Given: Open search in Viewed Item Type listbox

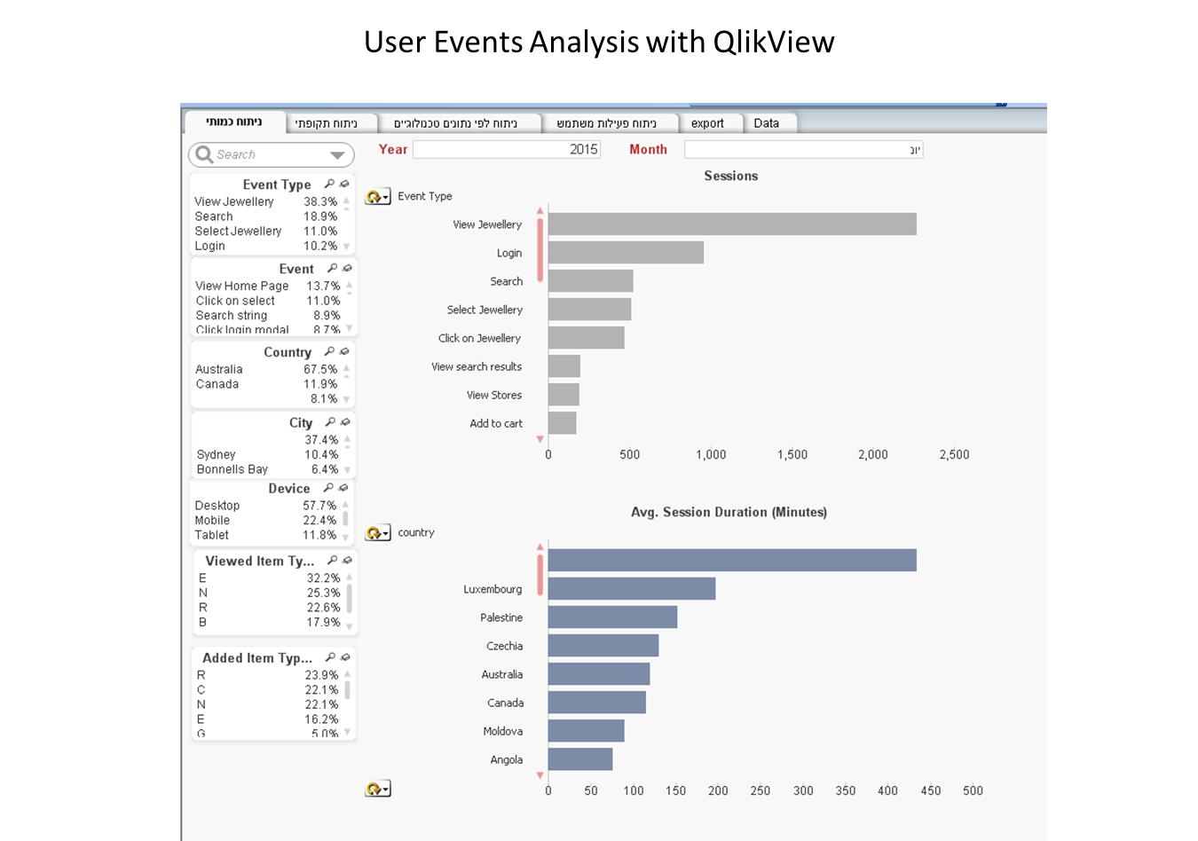Looking at the screenshot, I should pyautogui.click(x=332, y=561).
